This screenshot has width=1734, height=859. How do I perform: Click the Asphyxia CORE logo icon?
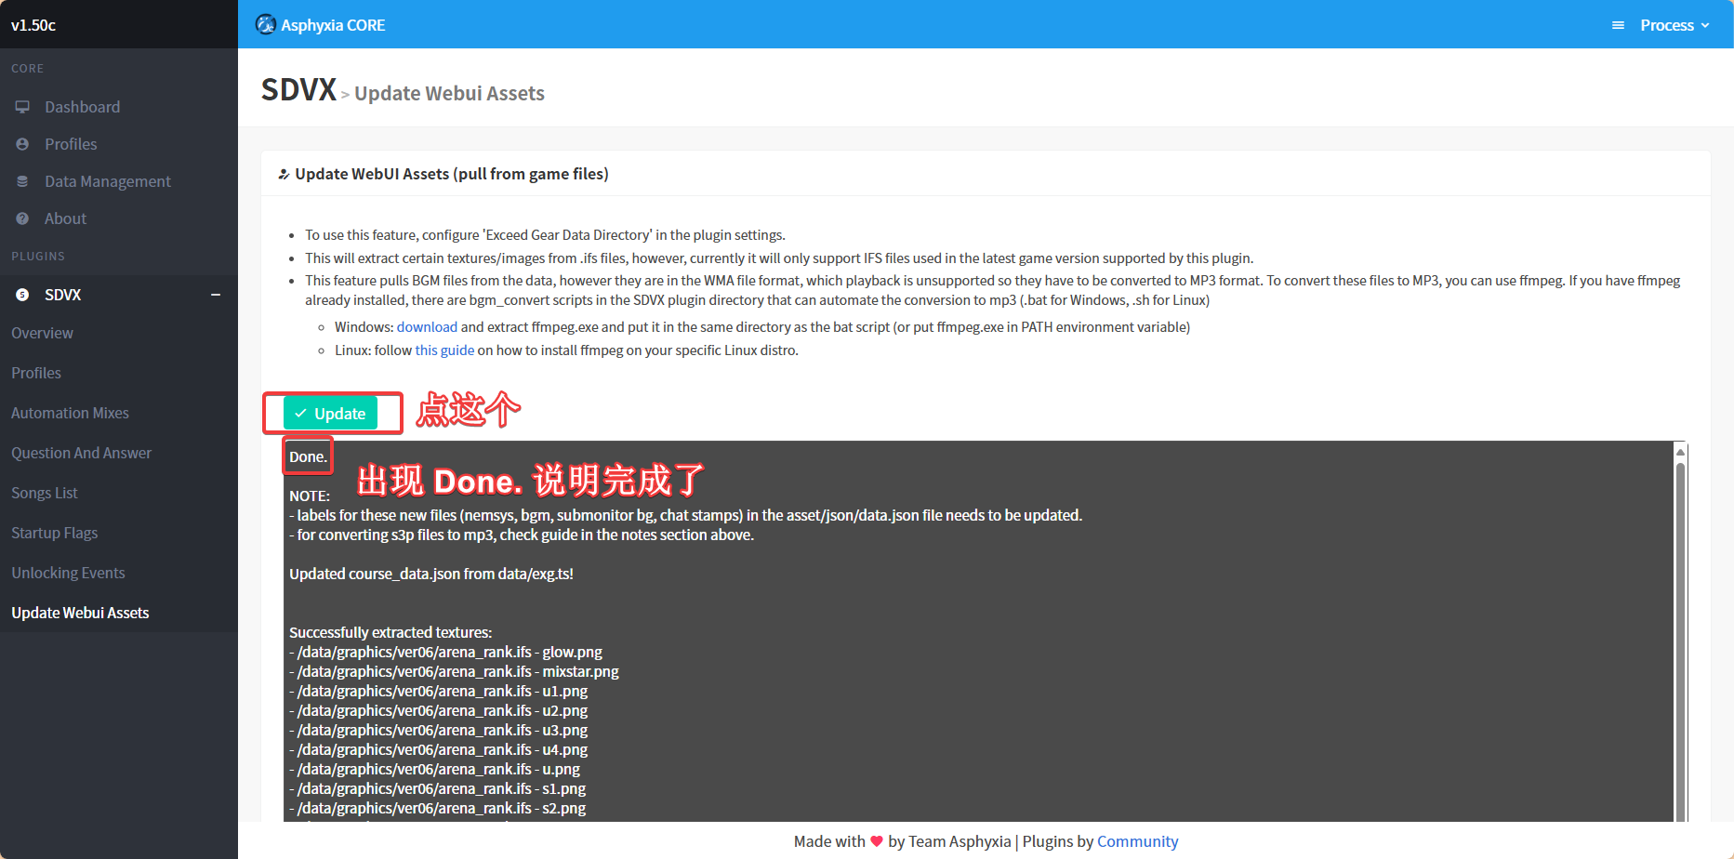[x=266, y=24]
